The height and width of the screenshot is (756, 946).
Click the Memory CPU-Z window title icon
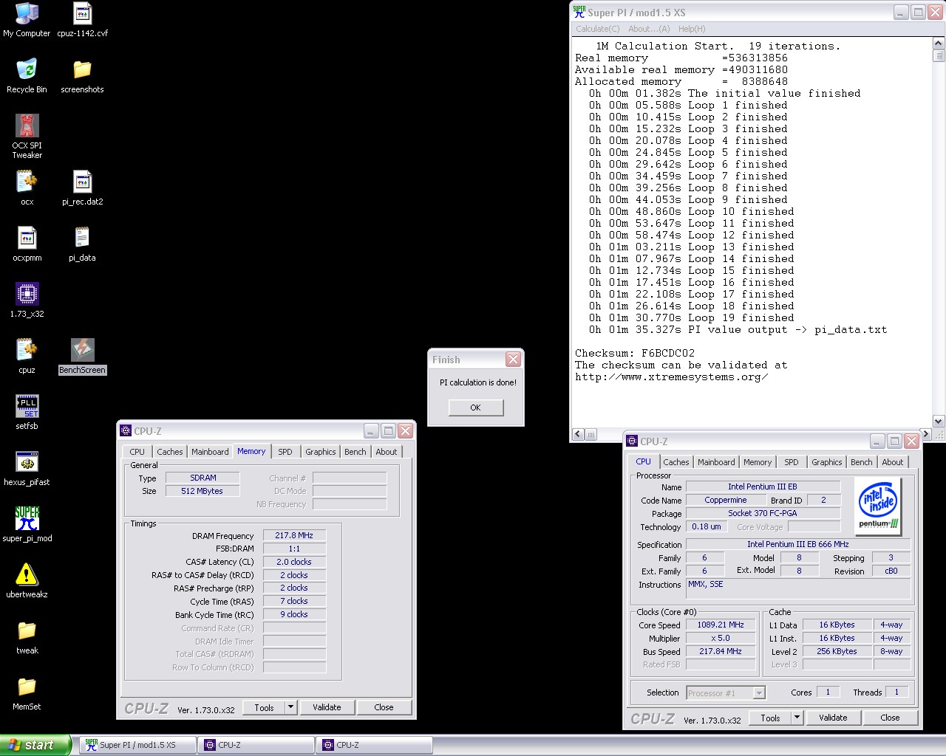click(x=126, y=430)
